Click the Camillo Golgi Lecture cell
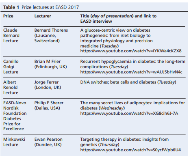 pyautogui.click(x=11, y=67)
